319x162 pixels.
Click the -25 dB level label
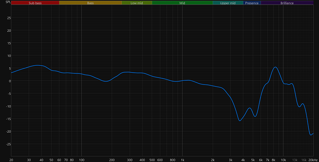[8, 144]
